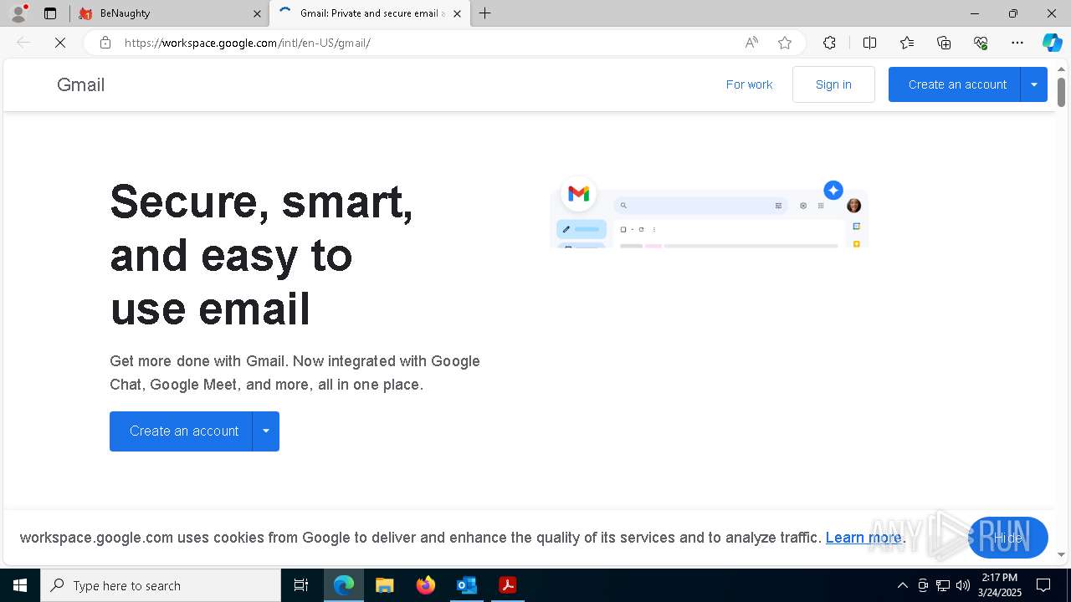View site information lock icon
Viewport: 1071px width, 602px height.
pos(105,43)
